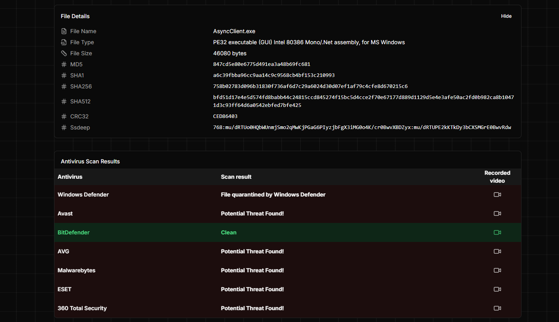The width and height of the screenshot is (559, 322).
Task: Click the SHA512 hash icon
Action: [64, 101]
